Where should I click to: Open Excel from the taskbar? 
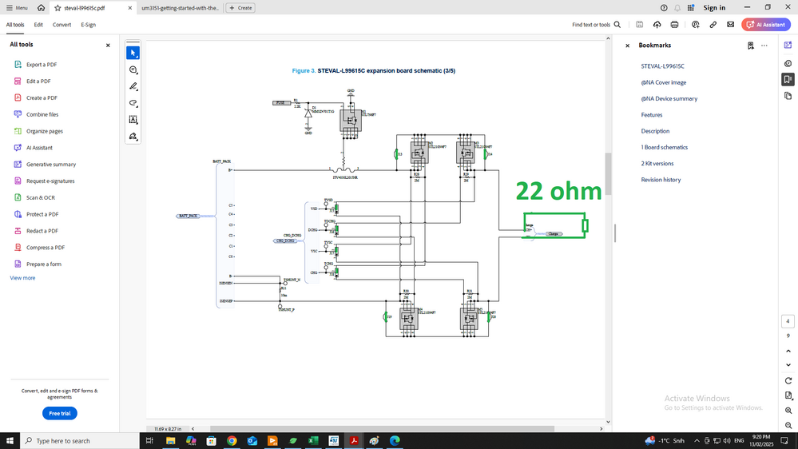coord(313,440)
